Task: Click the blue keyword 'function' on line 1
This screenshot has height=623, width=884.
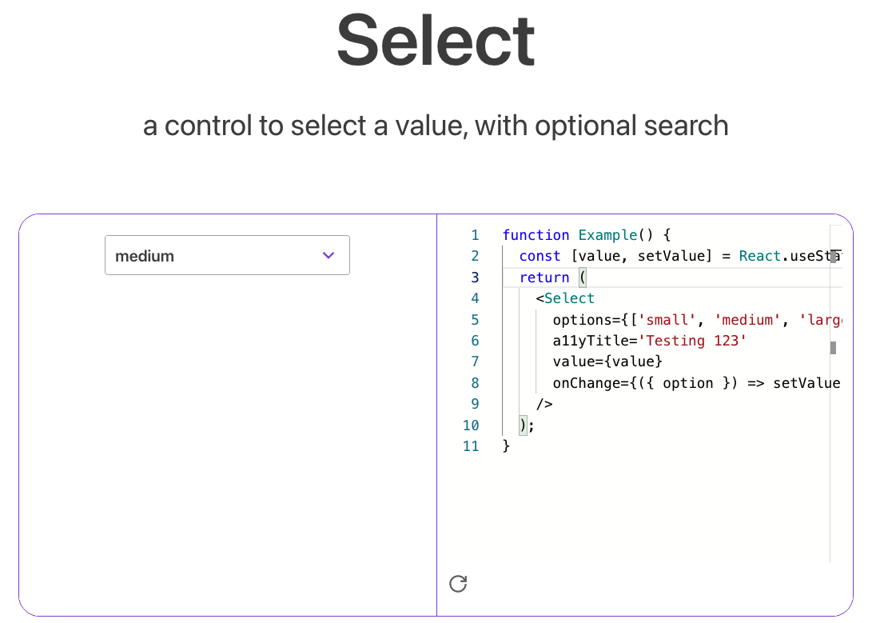Action: [536, 235]
